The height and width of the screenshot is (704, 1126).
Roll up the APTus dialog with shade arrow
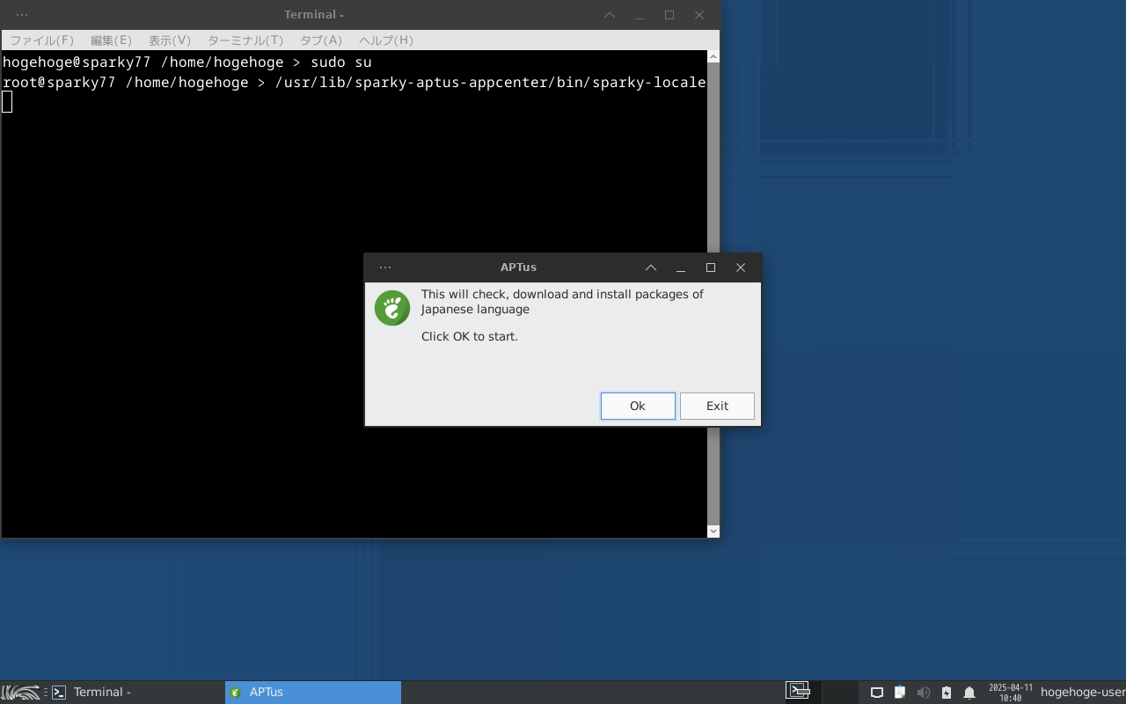[651, 268]
